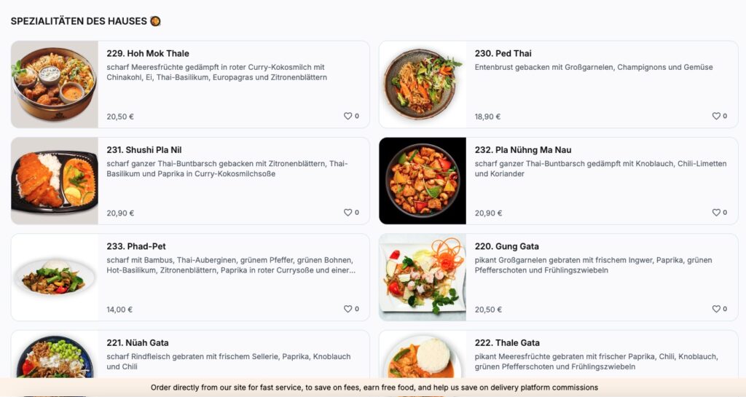Image resolution: width=746 pixels, height=397 pixels.
Task: Favorite 230. Ped Thai with heart icon
Action: (716, 116)
